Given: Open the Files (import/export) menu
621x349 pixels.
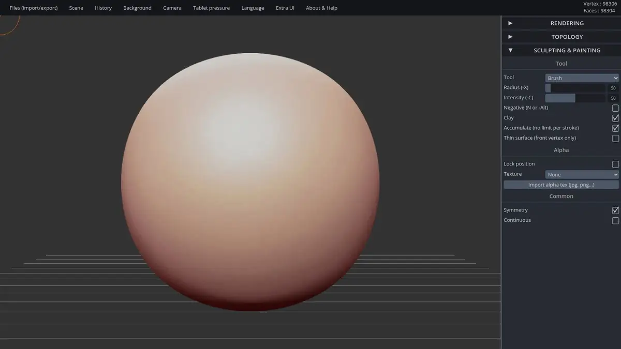Looking at the screenshot, I should click(x=34, y=8).
